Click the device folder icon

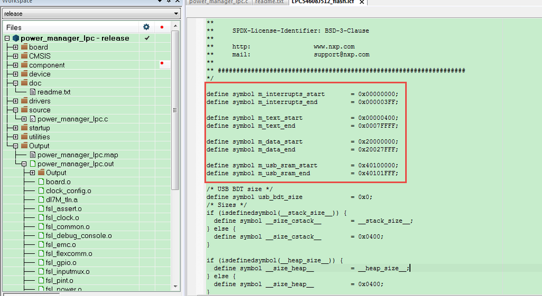tap(24, 74)
